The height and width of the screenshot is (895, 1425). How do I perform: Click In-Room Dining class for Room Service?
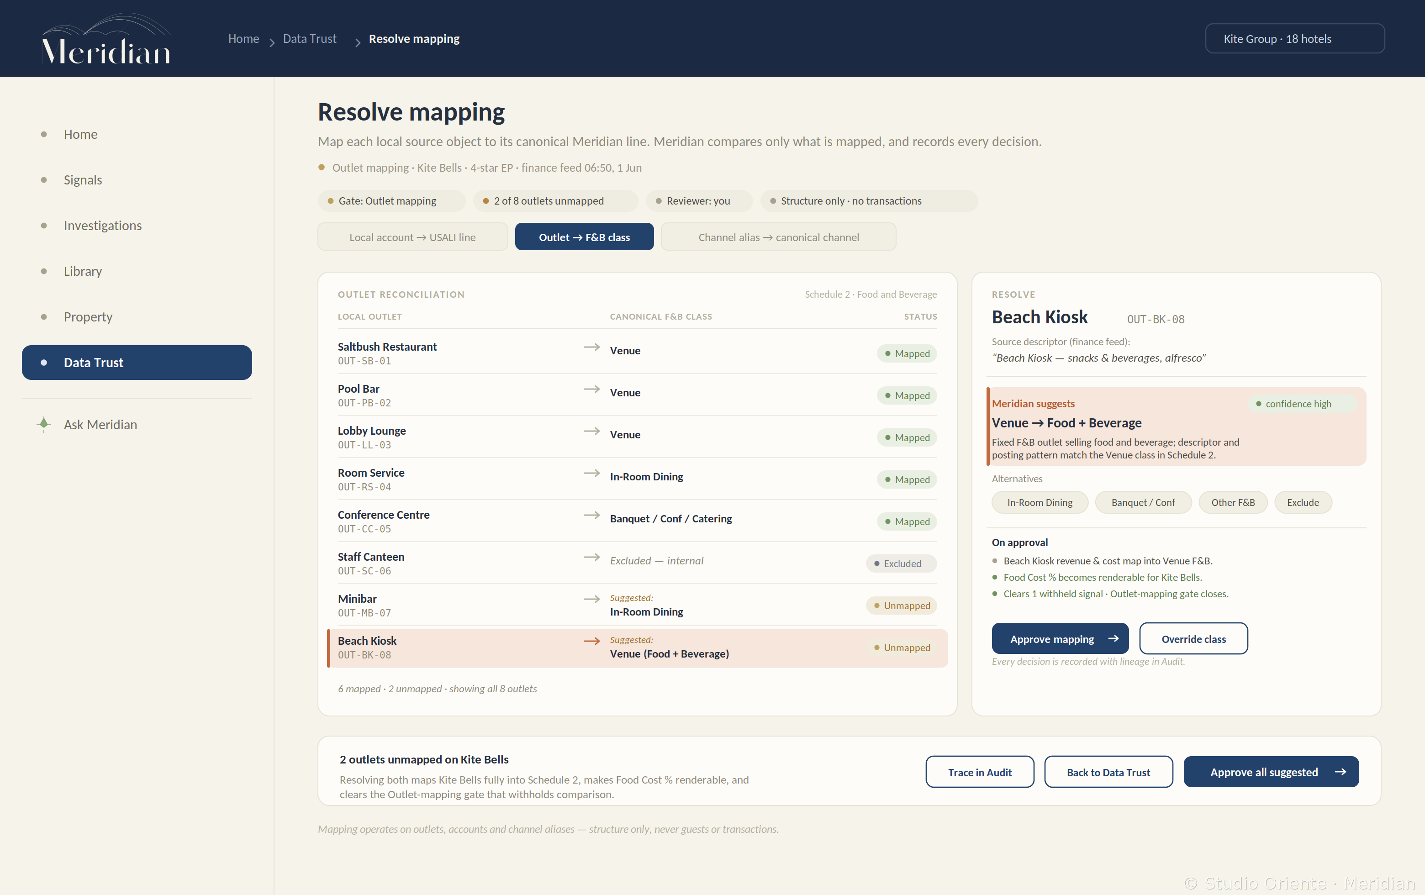[646, 476]
